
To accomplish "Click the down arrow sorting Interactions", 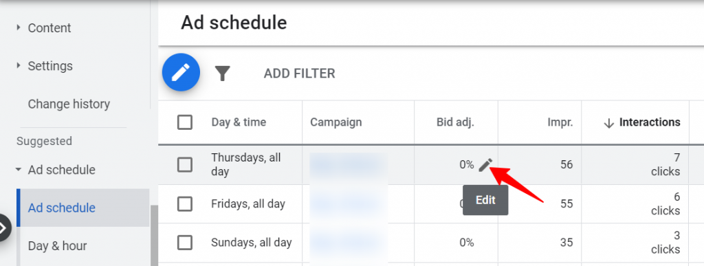I will click(x=609, y=122).
